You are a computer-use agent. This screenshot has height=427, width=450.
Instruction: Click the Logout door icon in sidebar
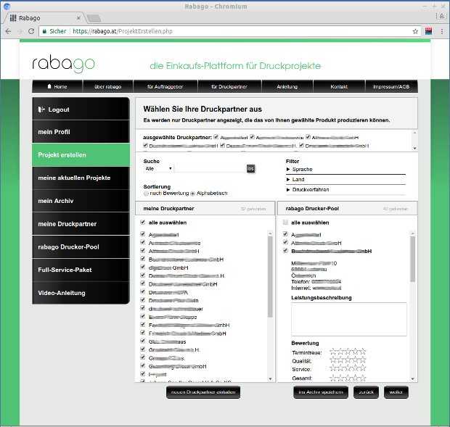tap(41, 109)
